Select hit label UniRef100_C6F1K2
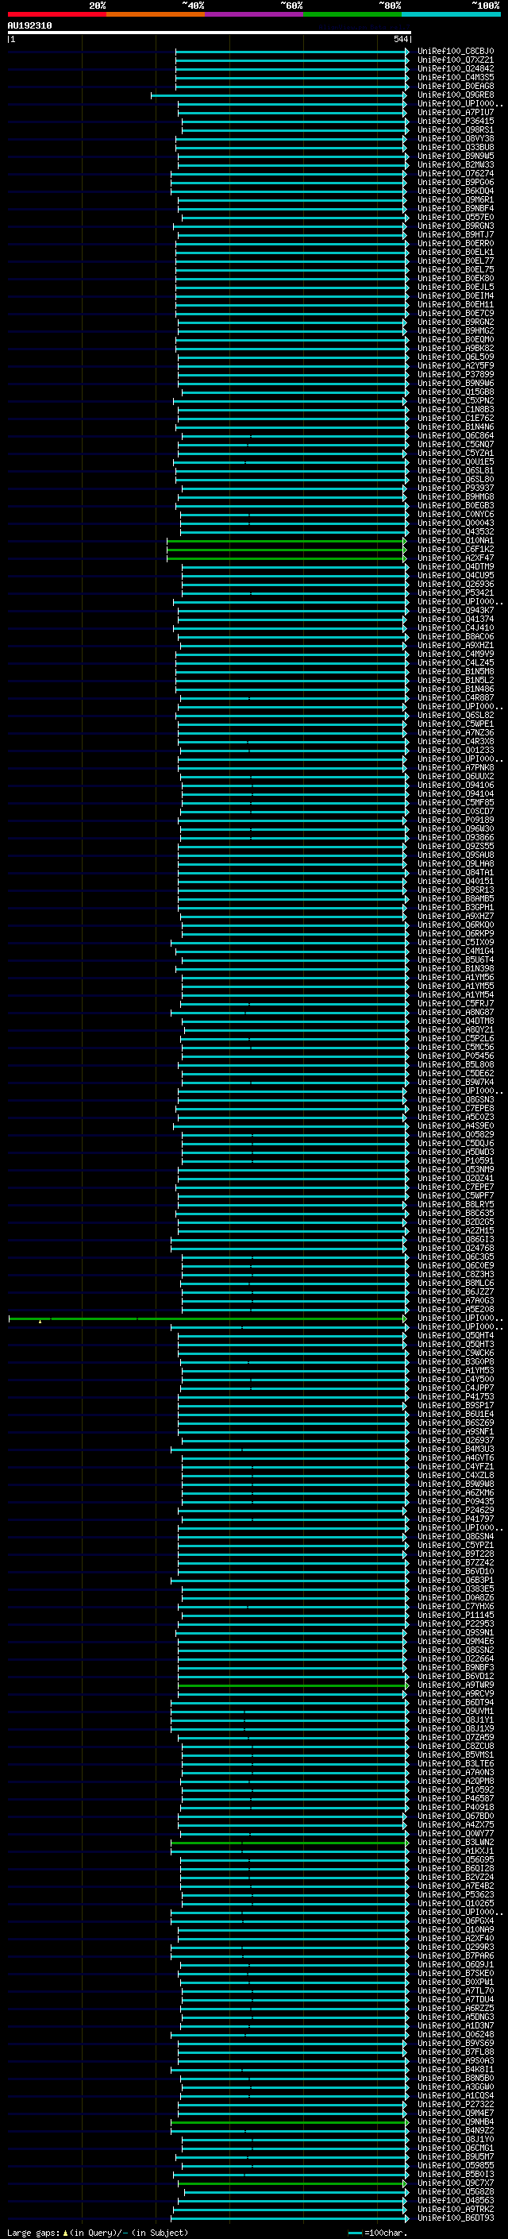This screenshot has height=2239, width=508. click(456, 549)
